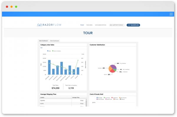Click the red window close dot
Image resolution: width=177 pixels, height=117 pixels.
coord(7,7)
